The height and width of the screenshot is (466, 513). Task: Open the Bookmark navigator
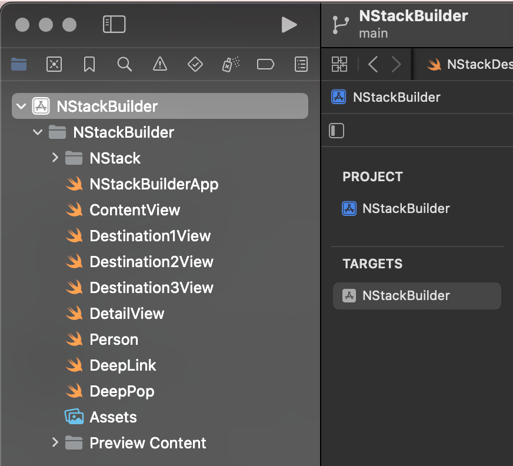click(x=89, y=64)
